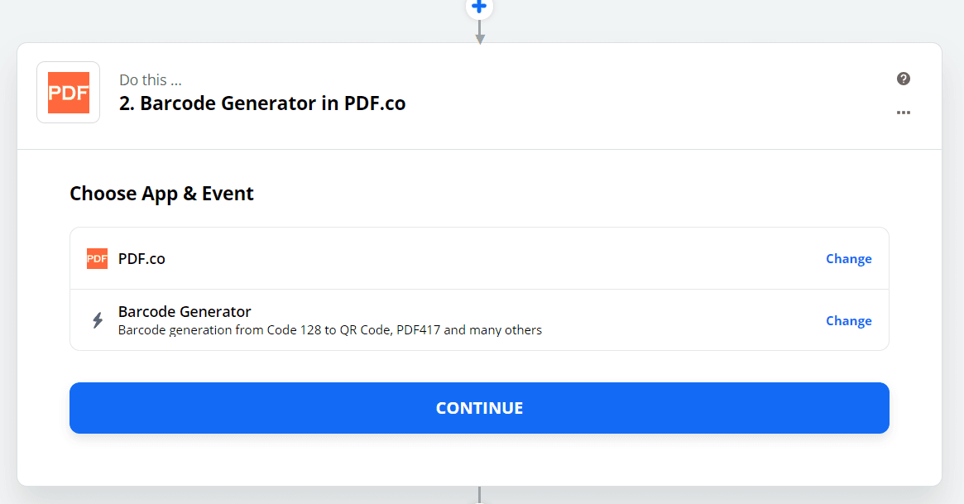
Task: Click the lightning bolt event icon
Action: (98, 320)
